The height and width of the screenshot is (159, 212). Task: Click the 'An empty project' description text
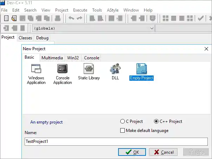point(46,122)
